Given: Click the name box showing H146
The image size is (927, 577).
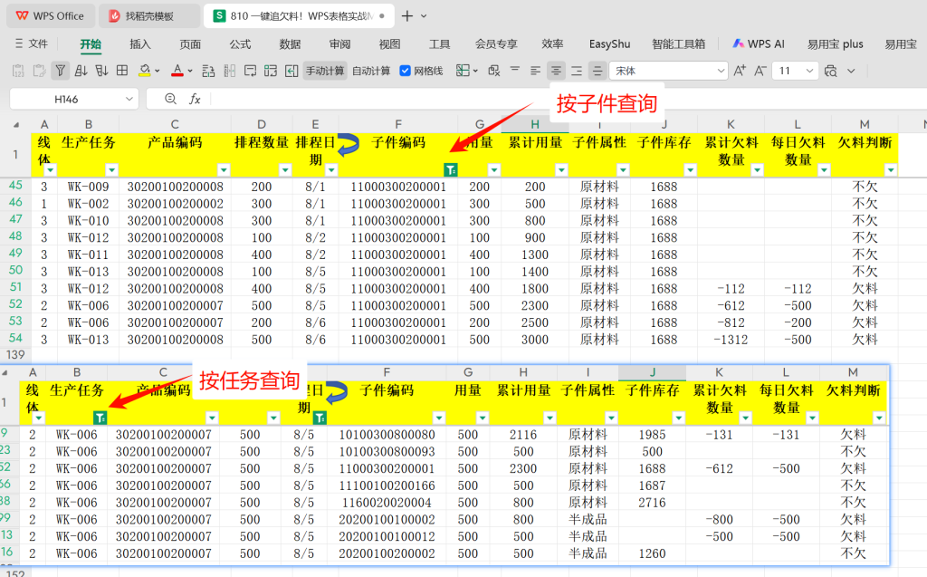Looking at the screenshot, I should [x=66, y=100].
